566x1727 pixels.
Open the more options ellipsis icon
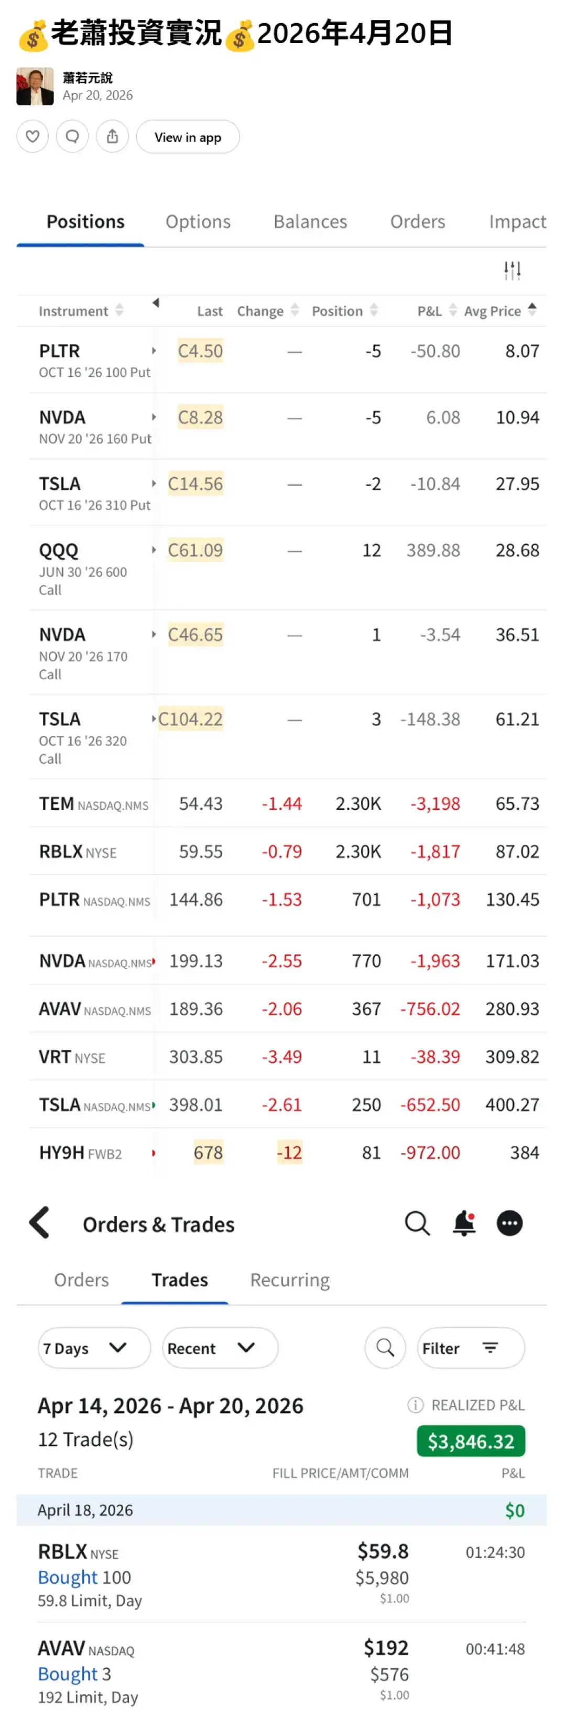(510, 1223)
